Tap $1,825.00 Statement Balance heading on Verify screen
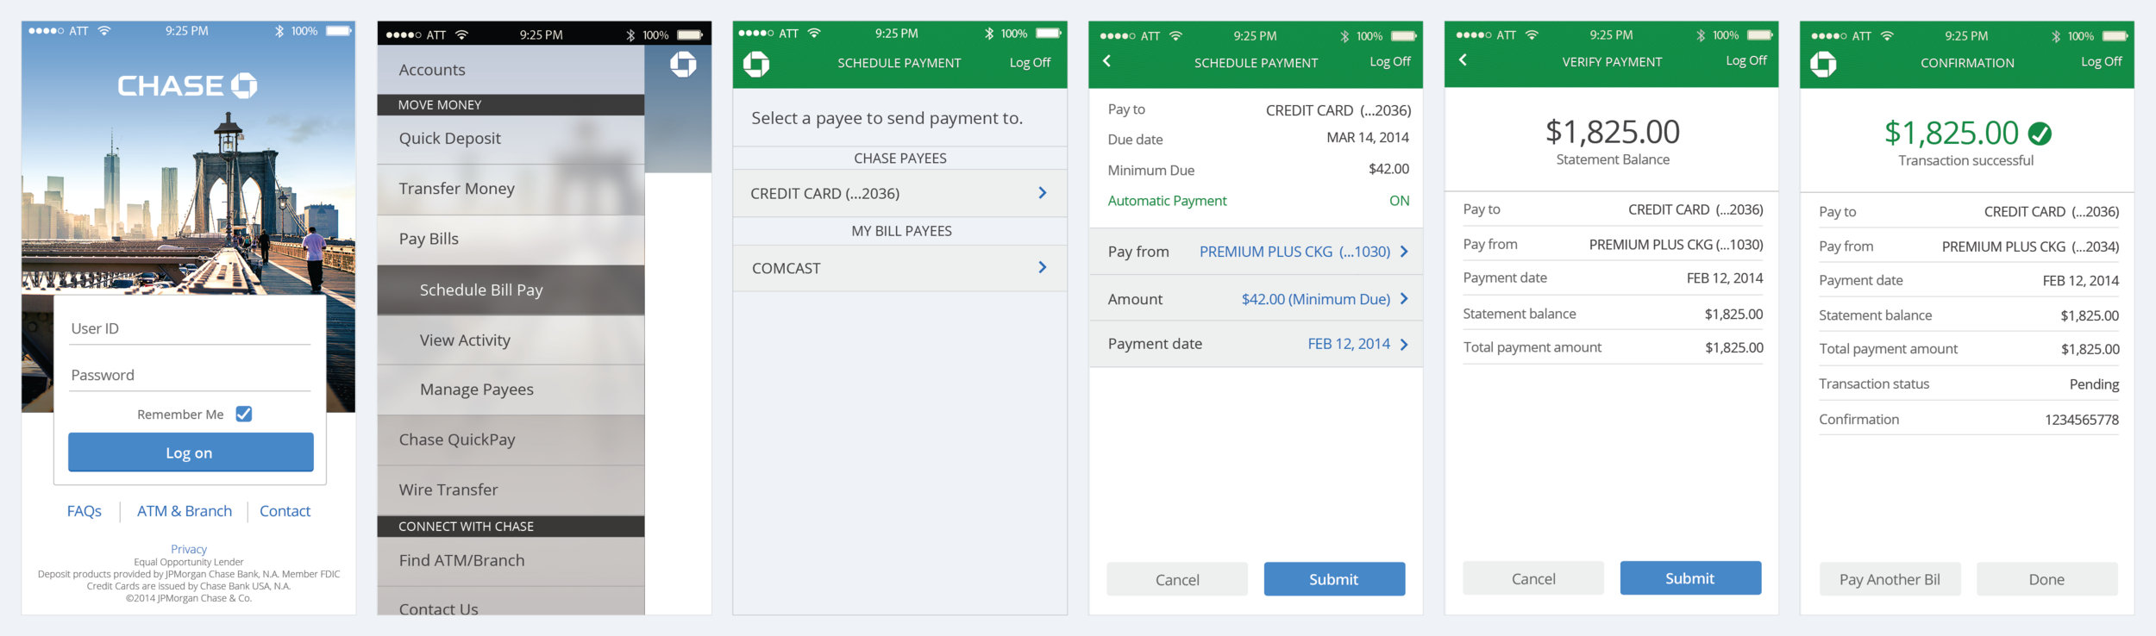Image resolution: width=2156 pixels, height=636 pixels. [1613, 132]
